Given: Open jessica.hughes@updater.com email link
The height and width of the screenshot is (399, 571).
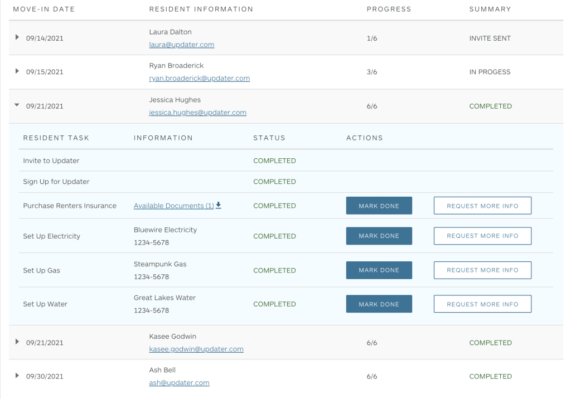Looking at the screenshot, I should pos(197,113).
